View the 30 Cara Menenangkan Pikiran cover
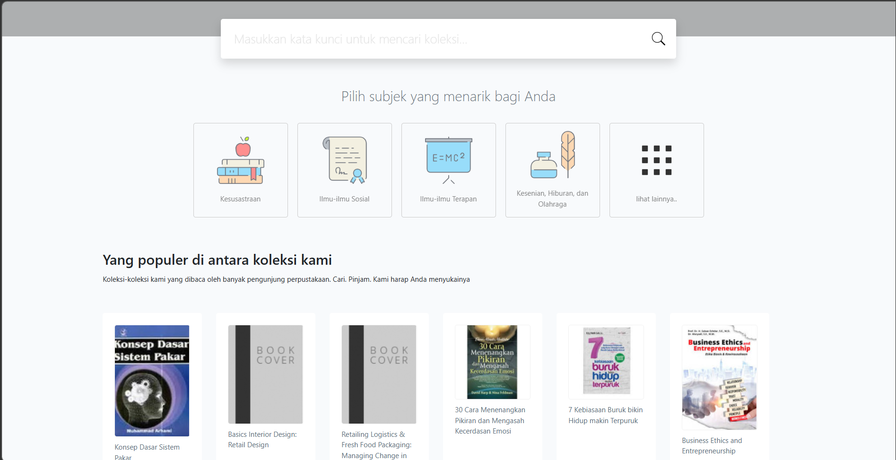896x460 pixels. (x=492, y=362)
